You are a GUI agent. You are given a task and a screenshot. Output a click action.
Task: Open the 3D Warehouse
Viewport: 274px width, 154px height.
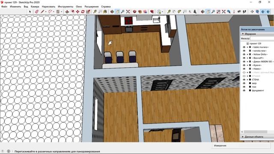pyautogui.click(x=134, y=12)
